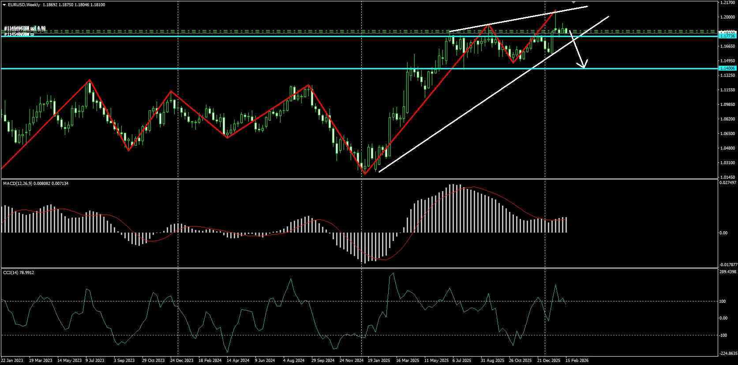Click the 22 Jan 2023 date label

click(12, 361)
